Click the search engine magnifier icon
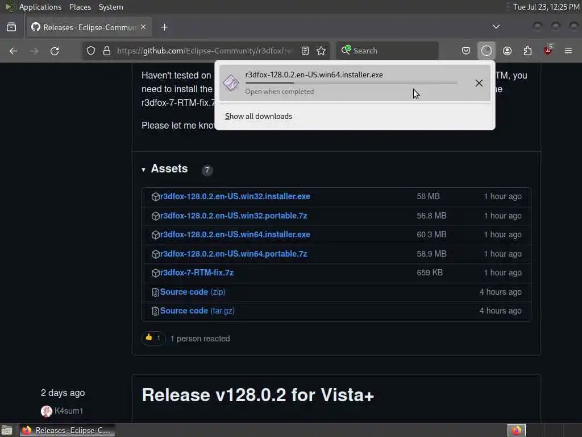Image resolution: width=582 pixels, height=437 pixels. (x=346, y=50)
